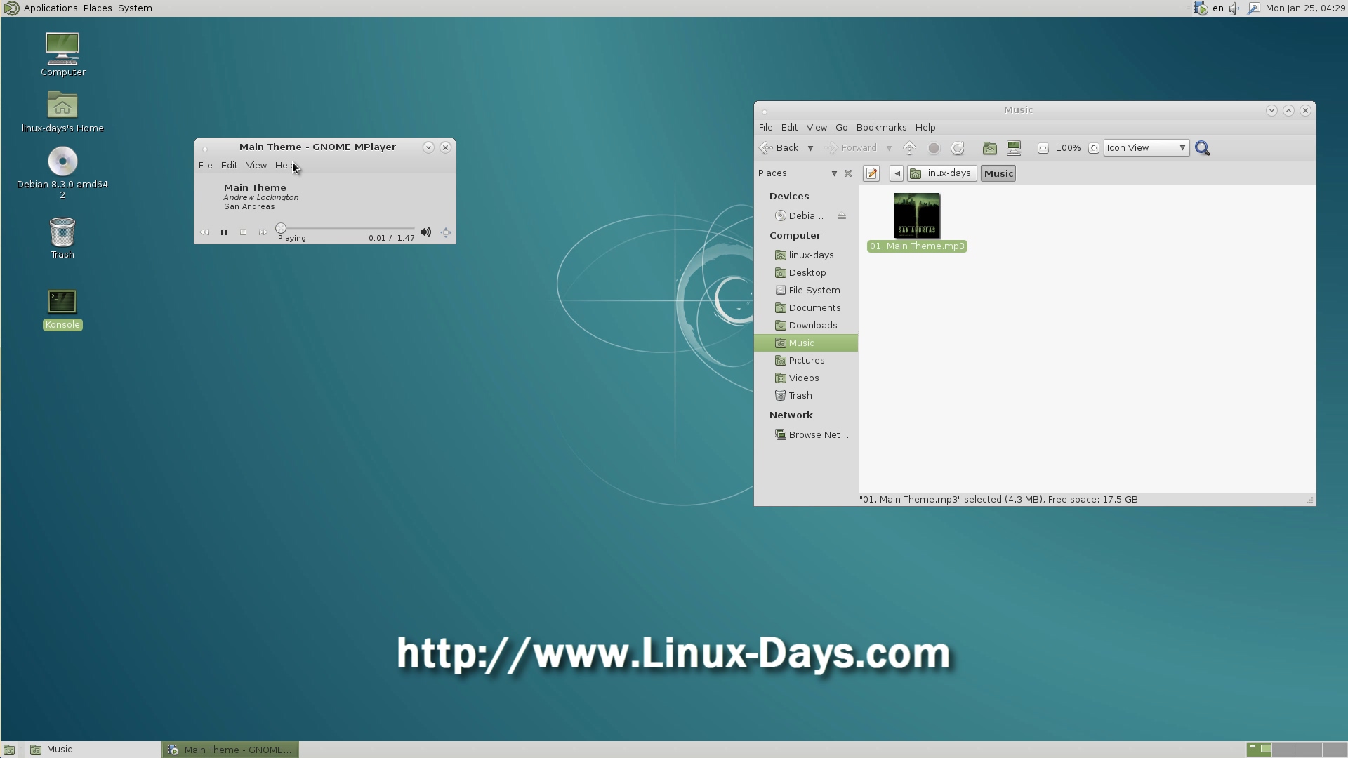Open linux-days in the Places sidebar
The height and width of the screenshot is (758, 1348).
[x=806, y=255]
